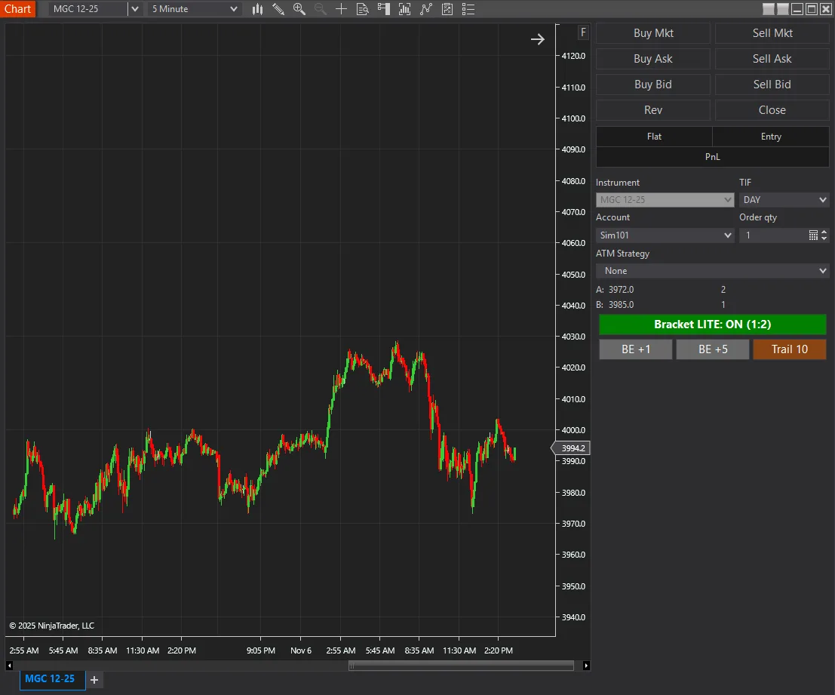Open the indicators icon

coord(426,9)
